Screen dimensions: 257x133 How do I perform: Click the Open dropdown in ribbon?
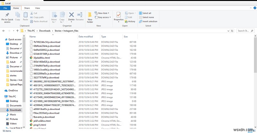pyautogui.click(x=130, y=13)
